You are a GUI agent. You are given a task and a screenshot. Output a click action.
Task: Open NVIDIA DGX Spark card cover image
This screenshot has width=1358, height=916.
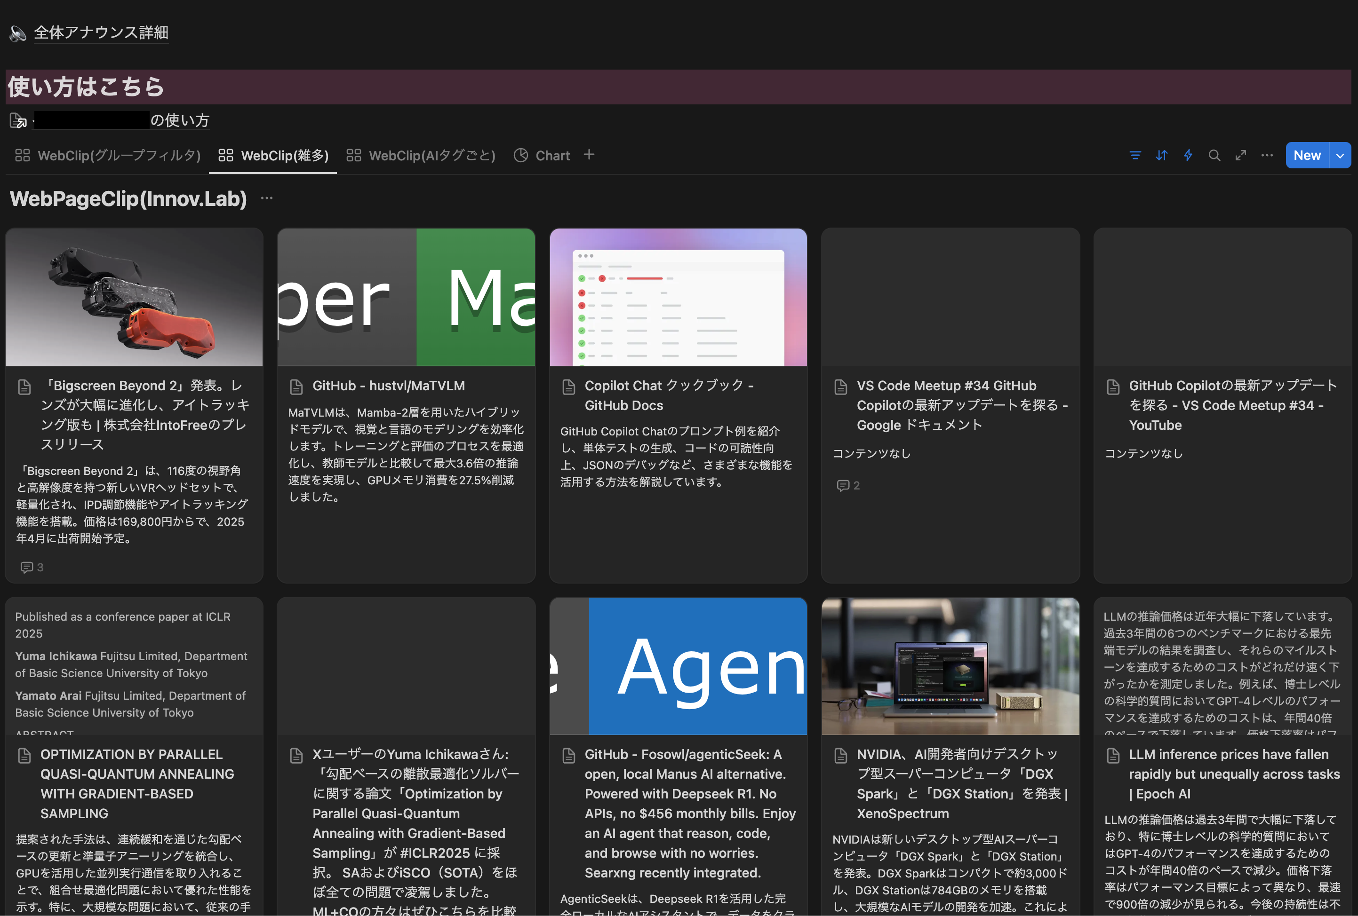click(950, 665)
